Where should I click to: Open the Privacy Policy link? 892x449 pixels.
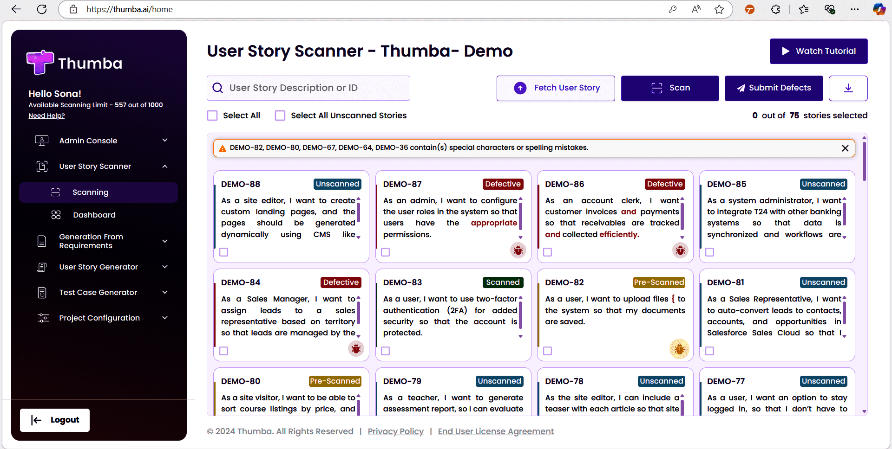coord(395,431)
